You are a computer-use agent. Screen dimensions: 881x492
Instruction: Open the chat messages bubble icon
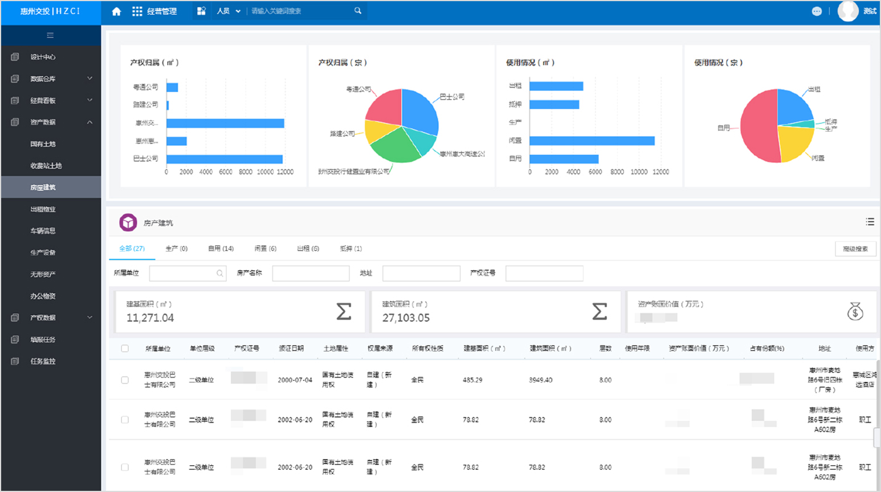click(x=817, y=11)
